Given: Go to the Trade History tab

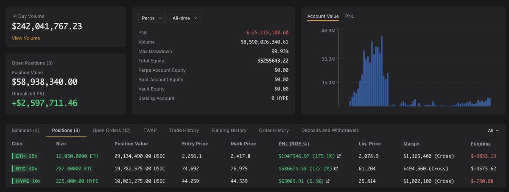Looking at the screenshot, I should [x=184, y=131].
